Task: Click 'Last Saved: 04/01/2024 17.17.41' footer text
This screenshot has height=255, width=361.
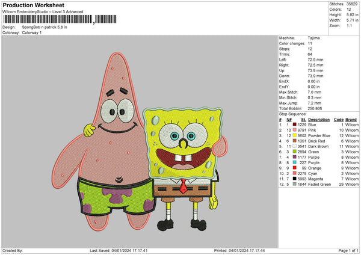Action: click(x=119, y=250)
